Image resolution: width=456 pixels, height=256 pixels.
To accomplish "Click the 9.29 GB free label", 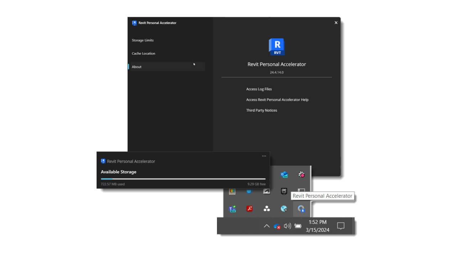I will 256,184.
